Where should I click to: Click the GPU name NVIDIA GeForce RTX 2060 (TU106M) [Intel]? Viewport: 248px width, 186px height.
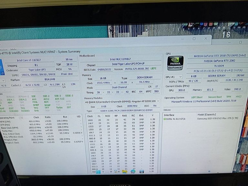point(220,56)
